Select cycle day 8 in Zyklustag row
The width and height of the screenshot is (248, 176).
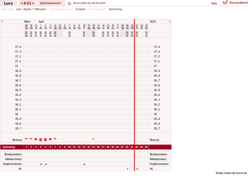(x=60, y=147)
